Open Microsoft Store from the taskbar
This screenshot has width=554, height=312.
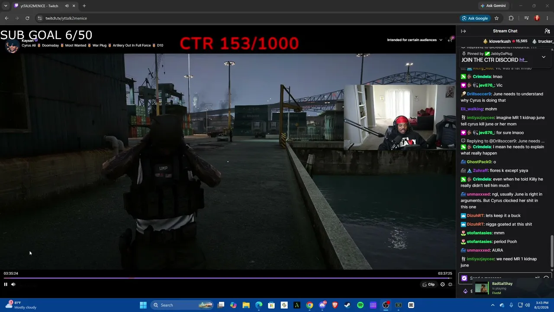point(271,305)
